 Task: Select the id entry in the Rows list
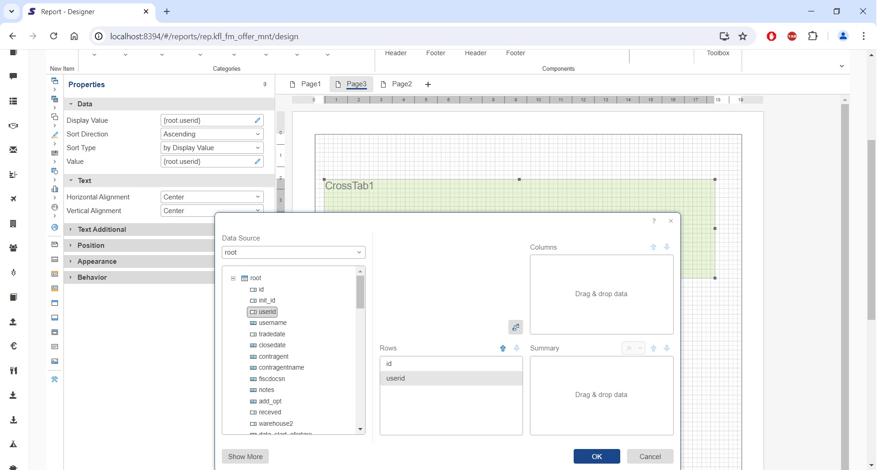[451, 364]
